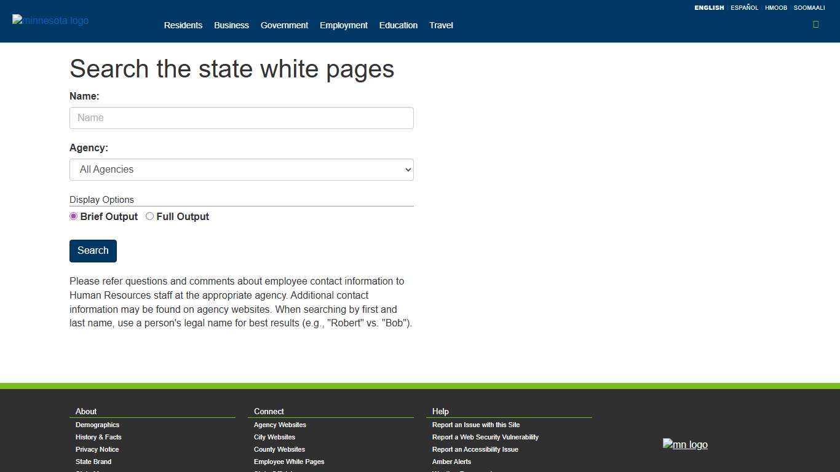
Task: Visit the Employee White Pages link
Action: point(288,462)
